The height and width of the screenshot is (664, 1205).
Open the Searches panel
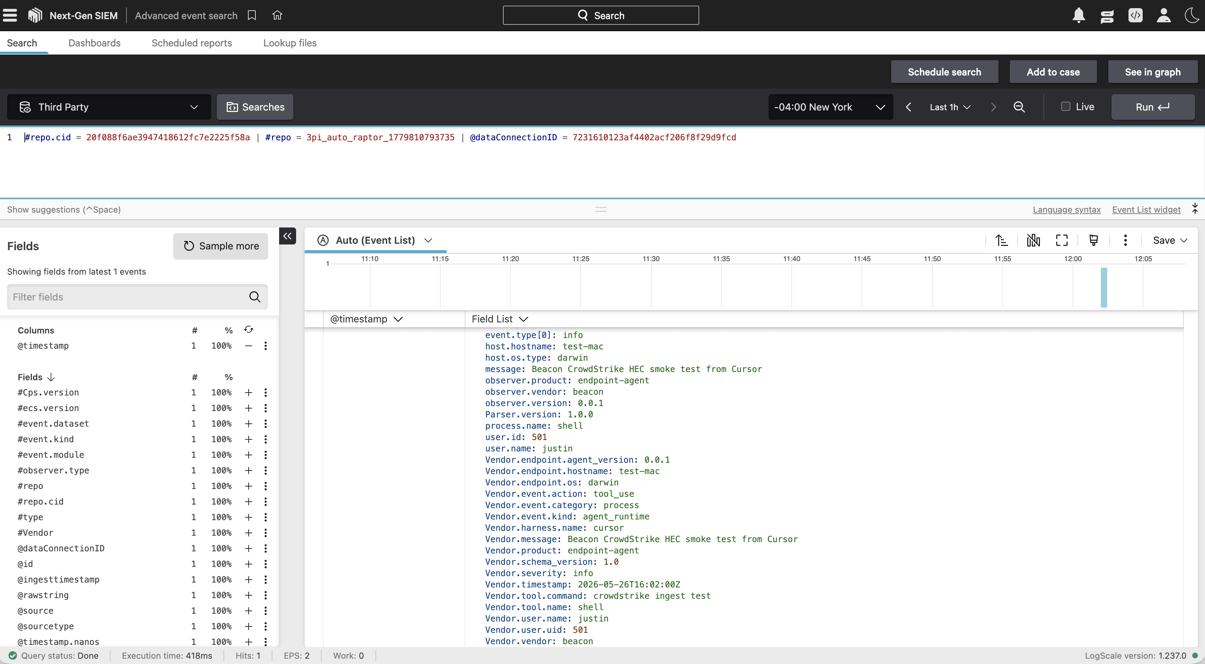255,107
